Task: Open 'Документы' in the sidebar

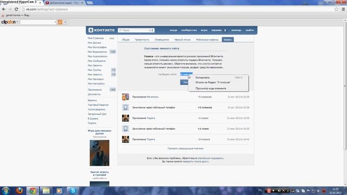Action: pos(94,94)
